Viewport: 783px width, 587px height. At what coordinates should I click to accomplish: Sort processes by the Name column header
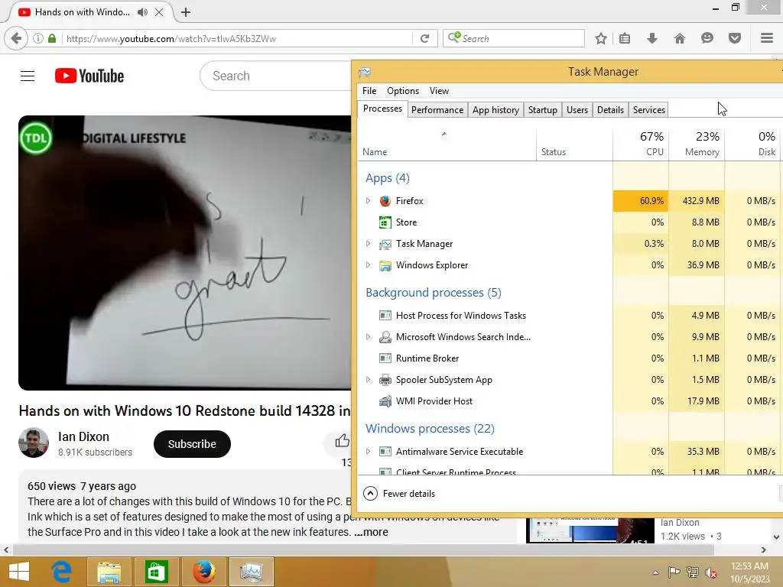tap(447, 144)
